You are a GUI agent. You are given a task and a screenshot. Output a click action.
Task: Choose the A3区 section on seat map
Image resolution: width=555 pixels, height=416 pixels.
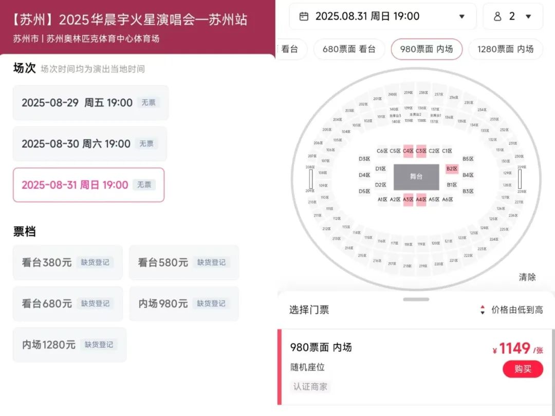(408, 200)
